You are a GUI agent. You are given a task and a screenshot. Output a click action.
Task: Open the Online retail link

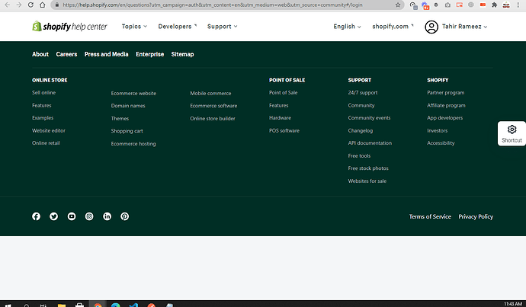click(x=46, y=142)
